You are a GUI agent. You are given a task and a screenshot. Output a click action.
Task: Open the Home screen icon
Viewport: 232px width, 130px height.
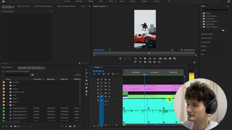(x=3, y=1)
